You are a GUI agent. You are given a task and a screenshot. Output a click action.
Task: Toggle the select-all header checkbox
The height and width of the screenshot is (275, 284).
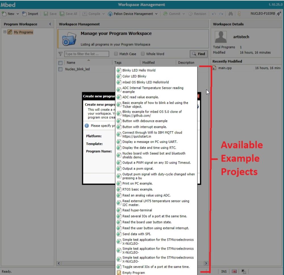click(x=60, y=63)
